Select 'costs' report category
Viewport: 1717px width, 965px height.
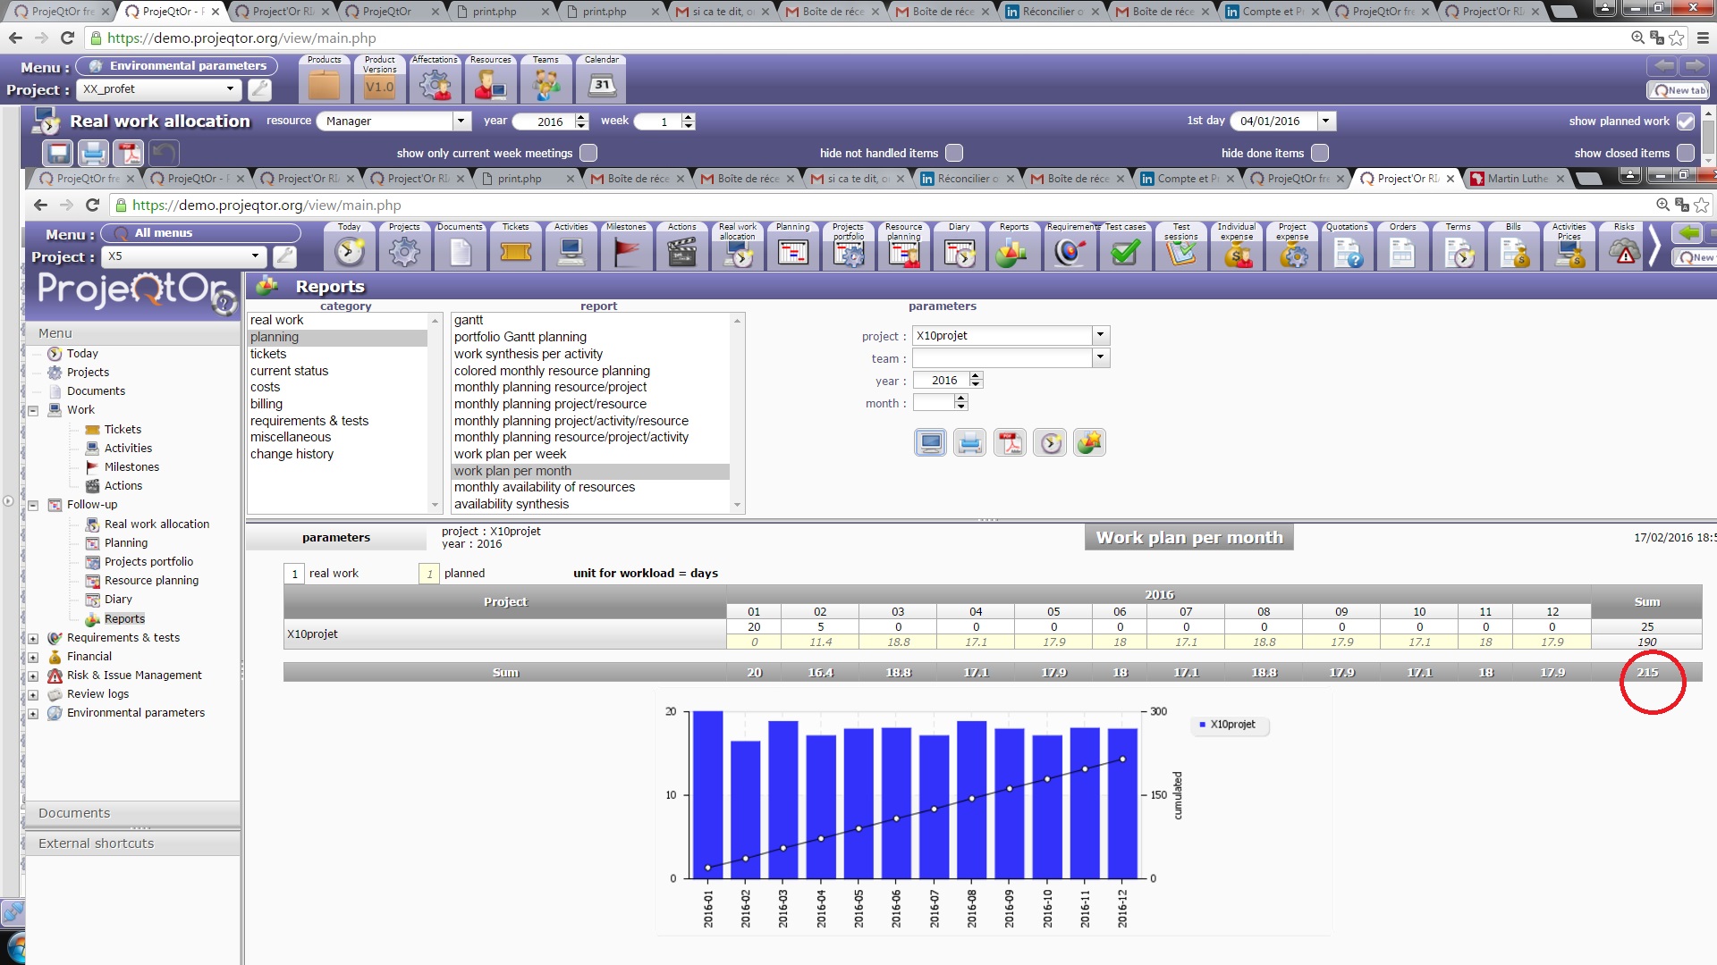(x=265, y=387)
